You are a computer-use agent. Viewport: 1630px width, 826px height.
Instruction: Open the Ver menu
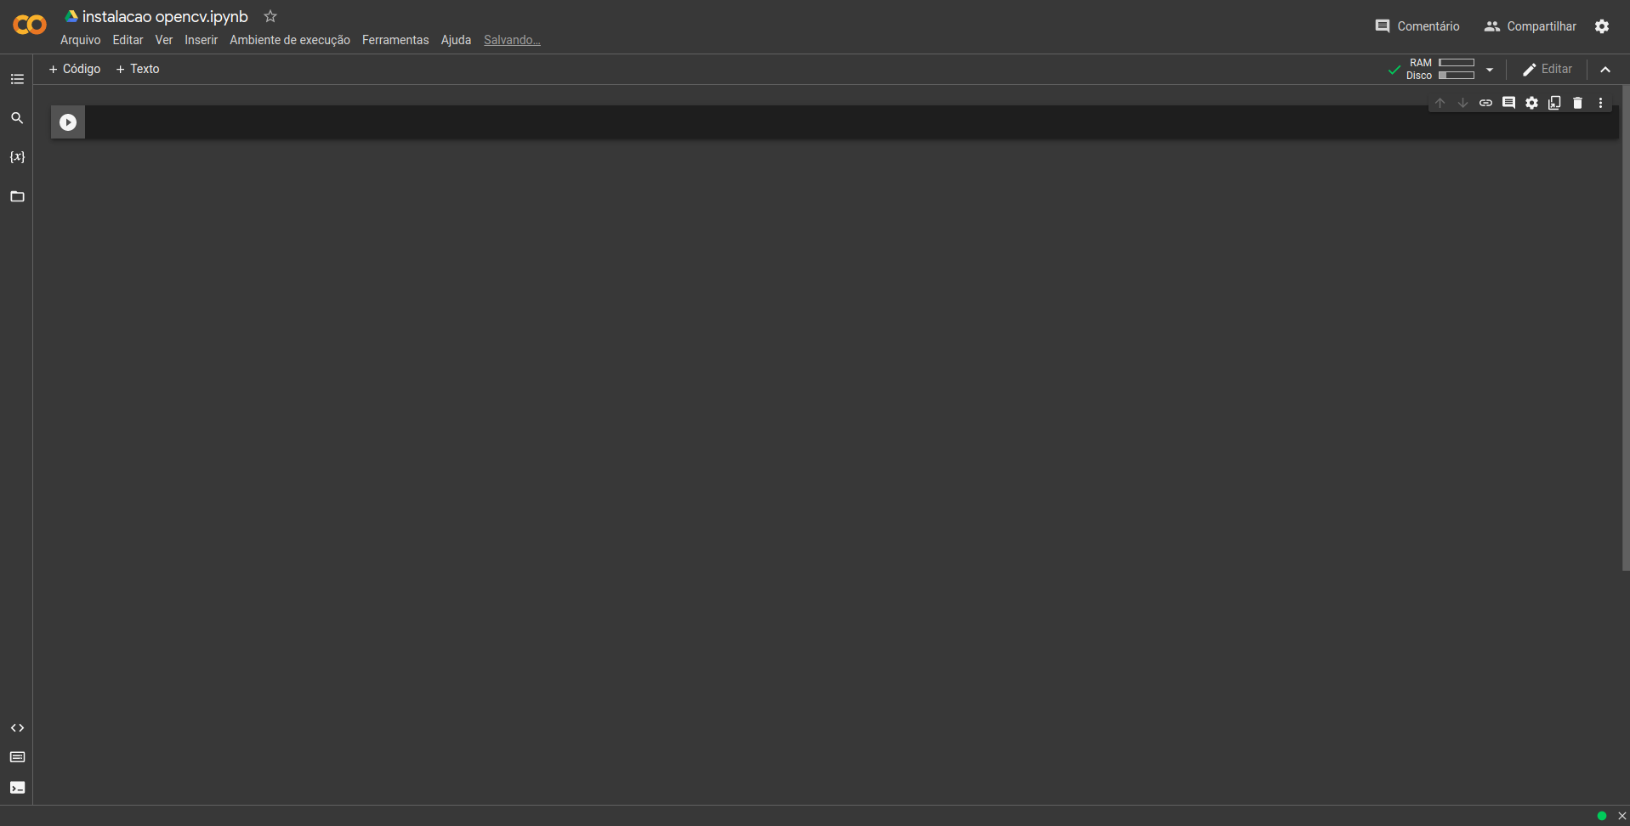[x=164, y=40]
